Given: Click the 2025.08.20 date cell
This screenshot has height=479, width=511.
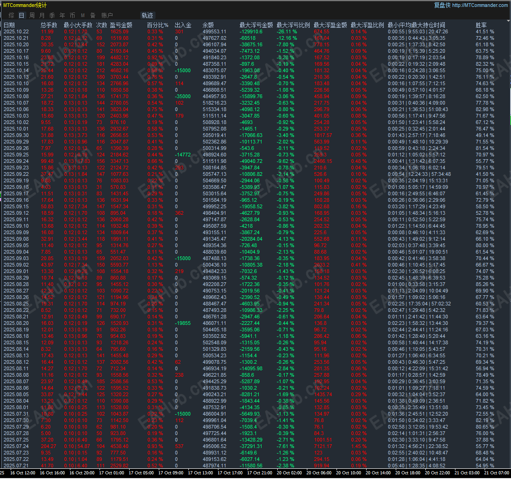Looking at the screenshot, I should click(x=16, y=323).
